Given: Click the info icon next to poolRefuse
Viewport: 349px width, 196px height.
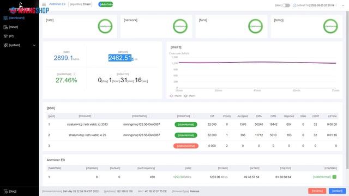Looking at the screenshot, I should coord(75,74).
